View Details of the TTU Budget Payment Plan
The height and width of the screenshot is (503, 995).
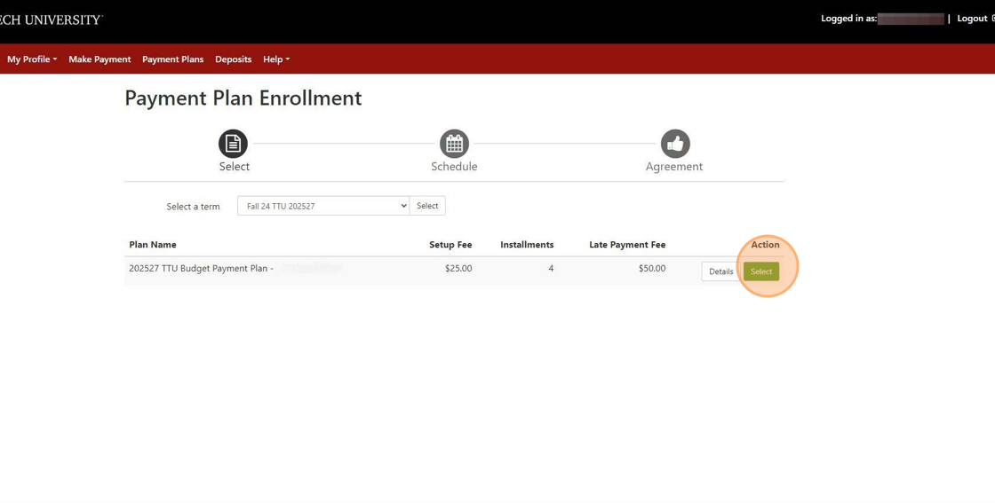point(720,271)
